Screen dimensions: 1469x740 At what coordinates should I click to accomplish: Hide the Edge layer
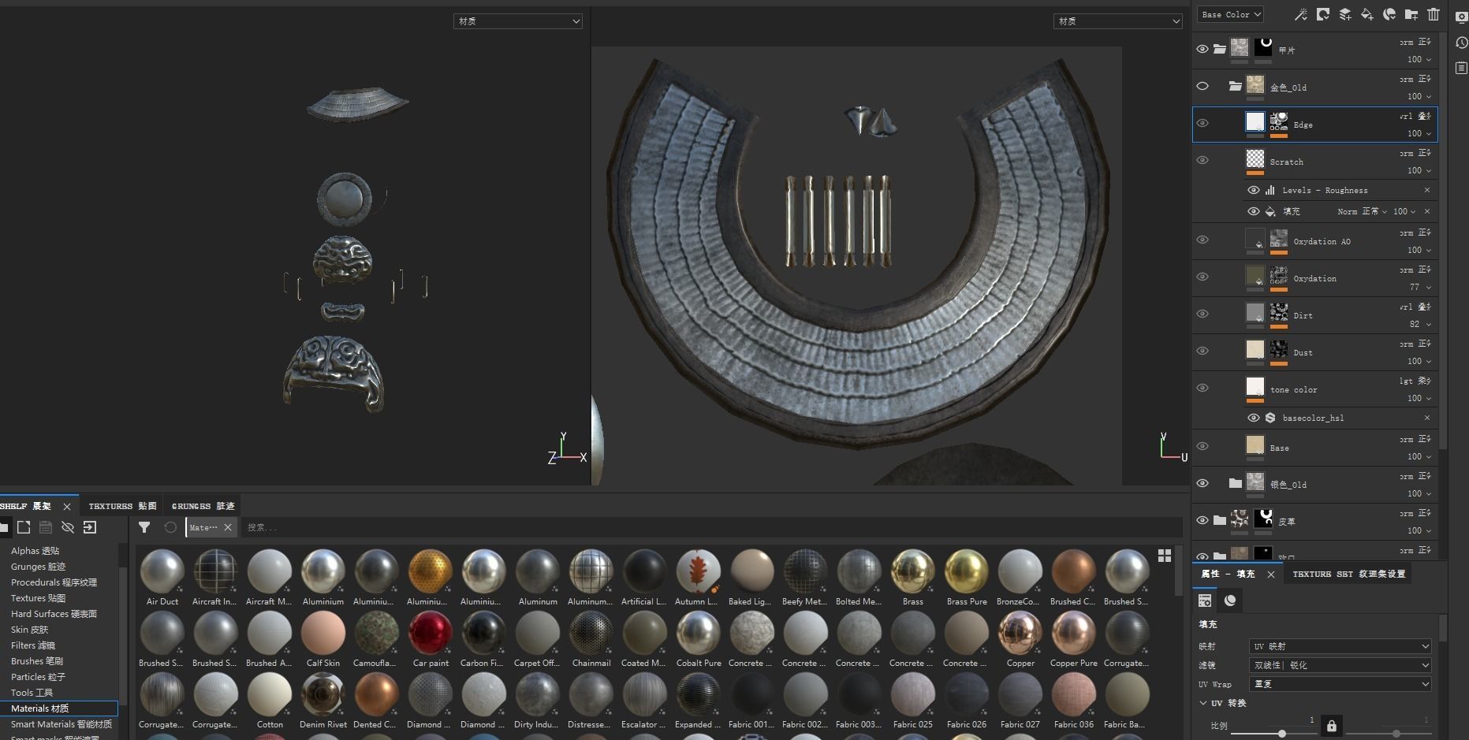coord(1202,124)
